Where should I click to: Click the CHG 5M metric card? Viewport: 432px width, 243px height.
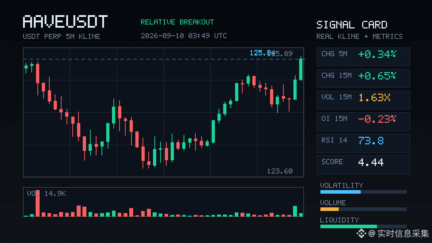click(x=363, y=57)
